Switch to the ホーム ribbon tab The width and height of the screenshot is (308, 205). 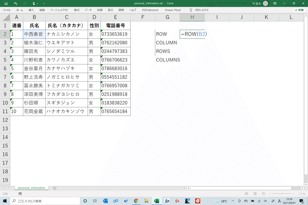(20, 10)
